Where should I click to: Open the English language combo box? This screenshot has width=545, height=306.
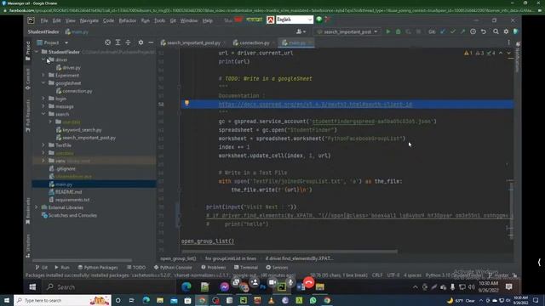tap(295, 20)
